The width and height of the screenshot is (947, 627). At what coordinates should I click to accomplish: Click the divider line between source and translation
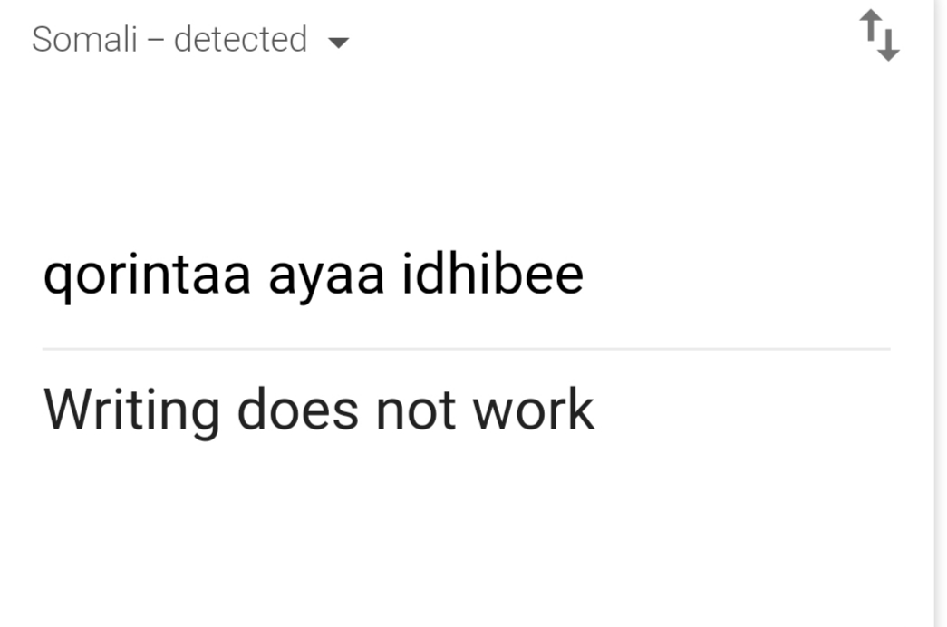click(466, 348)
